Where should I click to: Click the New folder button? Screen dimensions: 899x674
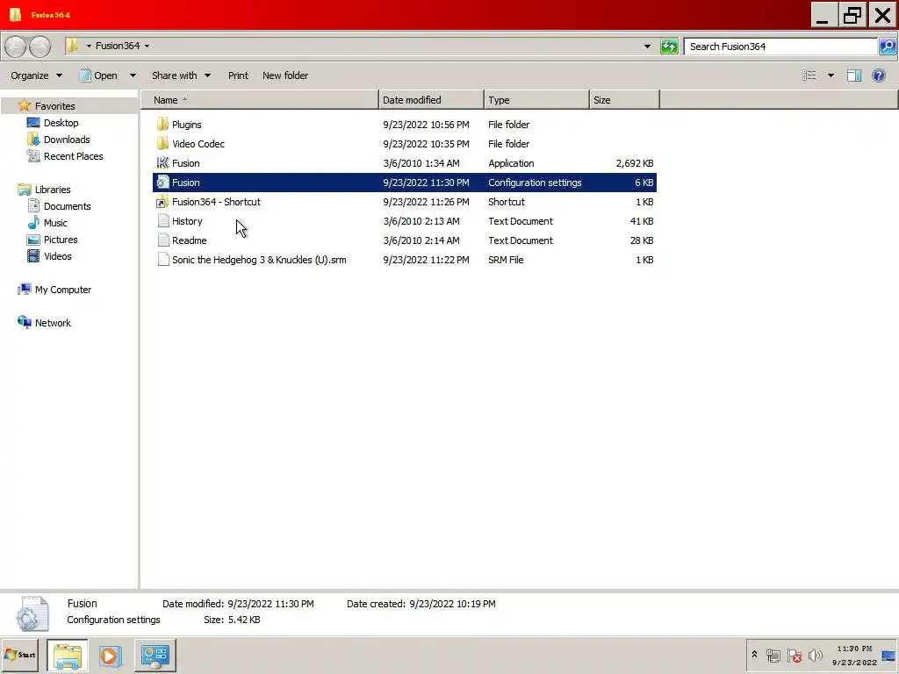285,75
